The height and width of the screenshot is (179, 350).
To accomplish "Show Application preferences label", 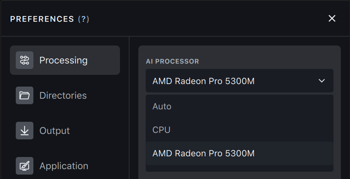I will pyautogui.click(x=64, y=166).
